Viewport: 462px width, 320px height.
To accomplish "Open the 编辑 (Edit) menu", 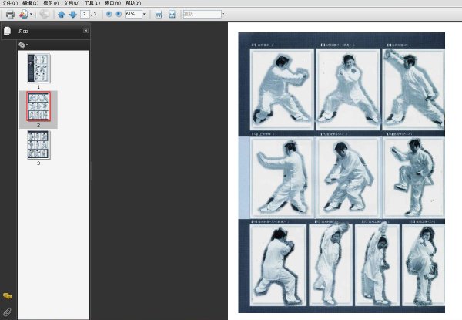I will [x=30, y=3].
